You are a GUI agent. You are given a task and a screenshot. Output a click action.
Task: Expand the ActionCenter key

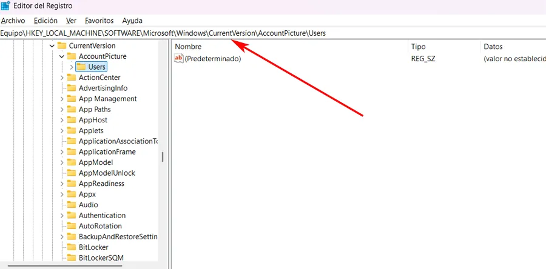pyautogui.click(x=62, y=78)
